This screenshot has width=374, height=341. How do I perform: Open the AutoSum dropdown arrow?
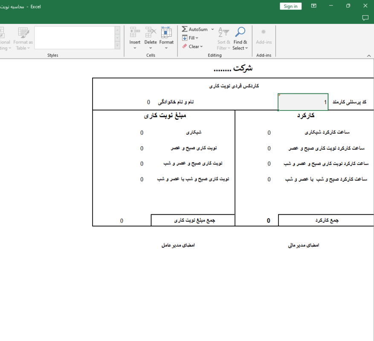(212, 29)
